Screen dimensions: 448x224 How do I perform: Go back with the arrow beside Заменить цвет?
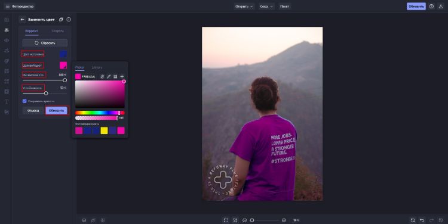(x=22, y=20)
